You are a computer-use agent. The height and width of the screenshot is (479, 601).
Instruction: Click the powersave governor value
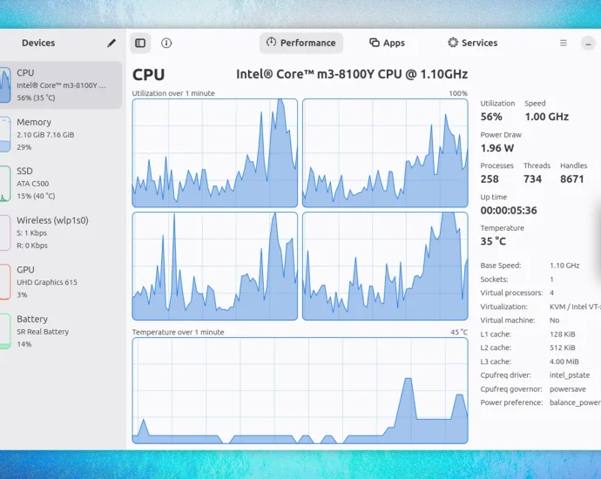click(568, 389)
